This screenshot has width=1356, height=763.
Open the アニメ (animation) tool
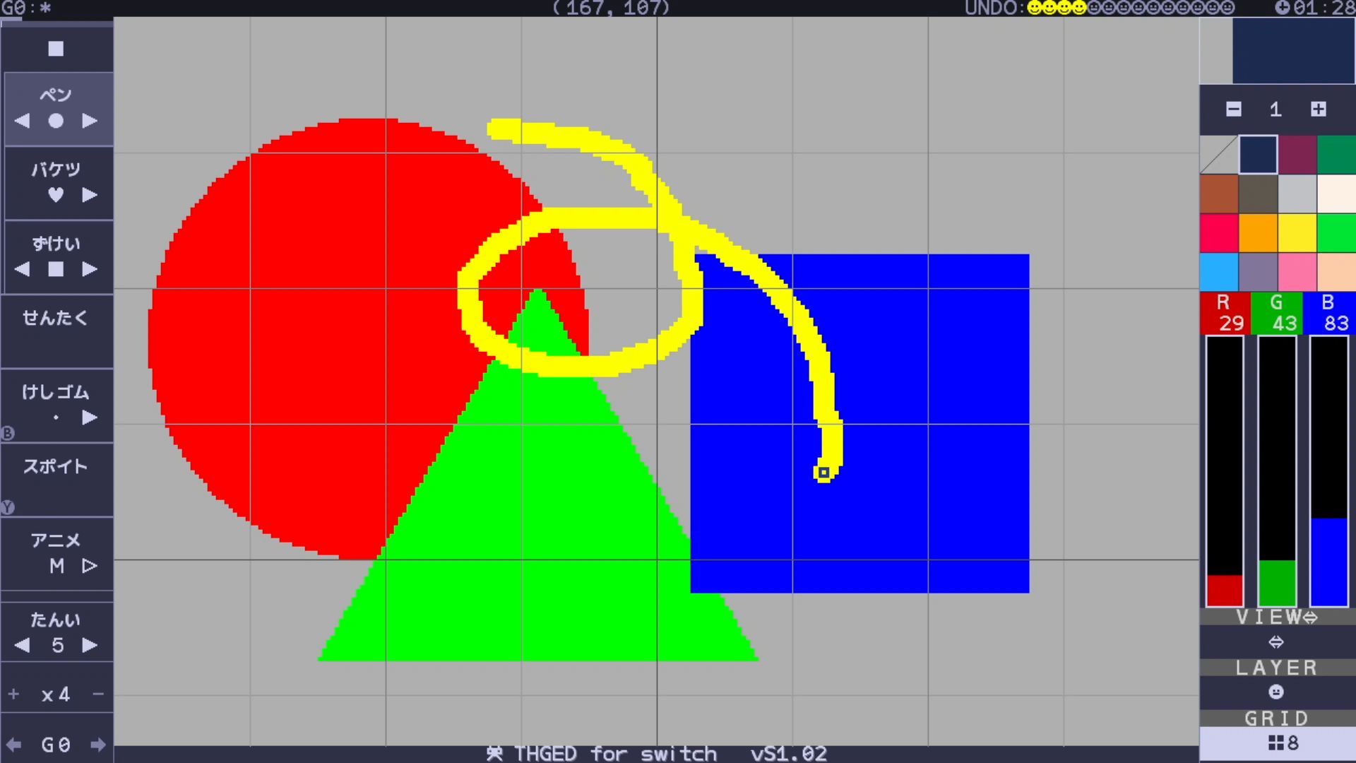point(56,540)
